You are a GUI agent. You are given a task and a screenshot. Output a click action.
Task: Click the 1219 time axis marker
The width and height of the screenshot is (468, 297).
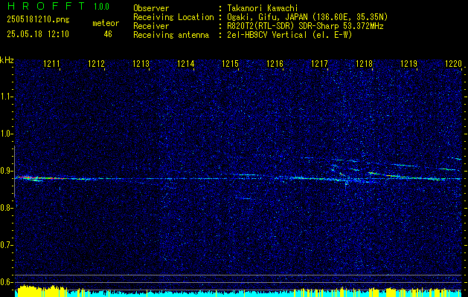pos(409,63)
